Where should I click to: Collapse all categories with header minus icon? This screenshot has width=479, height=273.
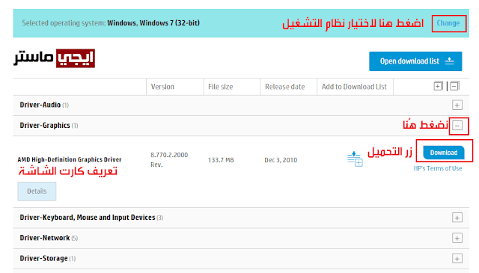[x=454, y=86]
